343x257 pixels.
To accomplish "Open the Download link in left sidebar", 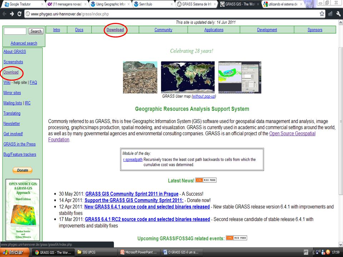I will 11,72.
